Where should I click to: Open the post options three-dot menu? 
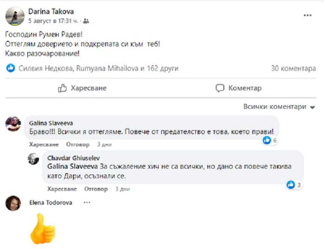[307, 16]
